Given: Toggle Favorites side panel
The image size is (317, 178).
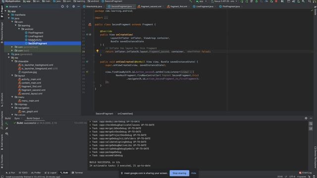Looking at the screenshot, I should pyautogui.click(x=2, y=162).
